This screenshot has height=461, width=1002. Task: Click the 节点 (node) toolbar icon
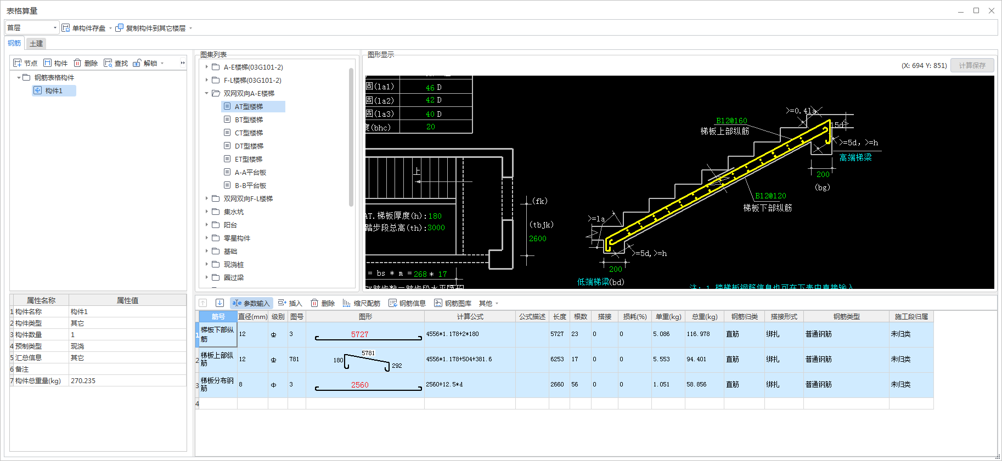(18, 63)
